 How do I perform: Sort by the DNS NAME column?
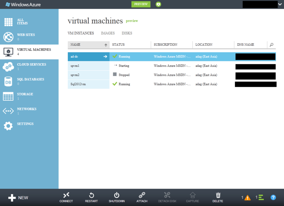251,45
